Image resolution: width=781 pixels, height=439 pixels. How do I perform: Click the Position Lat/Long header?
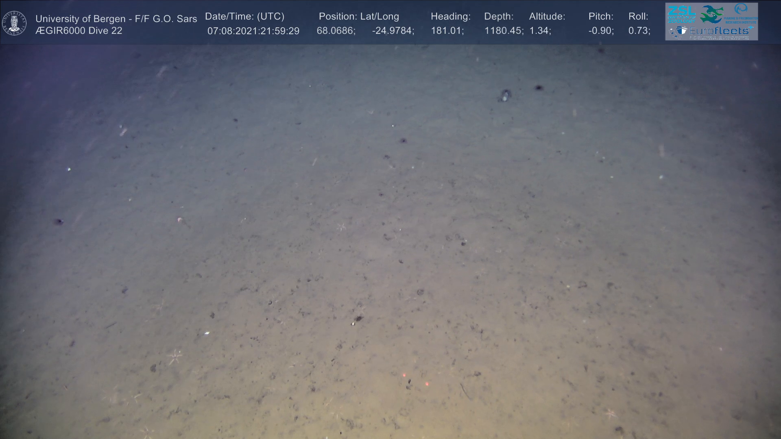[359, 16]
